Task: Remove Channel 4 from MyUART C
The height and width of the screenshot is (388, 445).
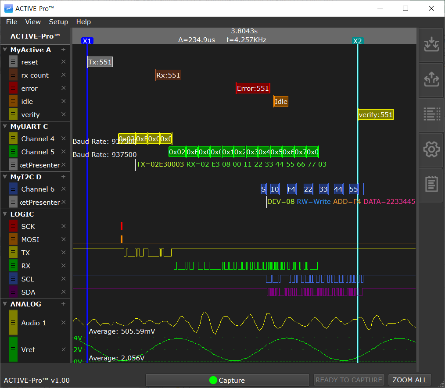Action: [x=64, y=139]
